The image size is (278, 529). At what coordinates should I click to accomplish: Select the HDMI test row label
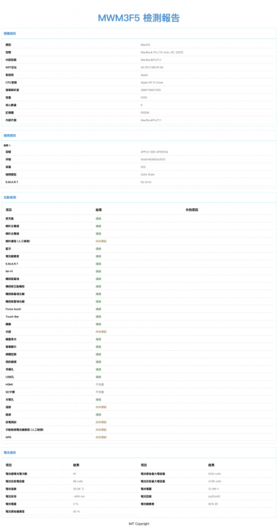coord(9,385)
